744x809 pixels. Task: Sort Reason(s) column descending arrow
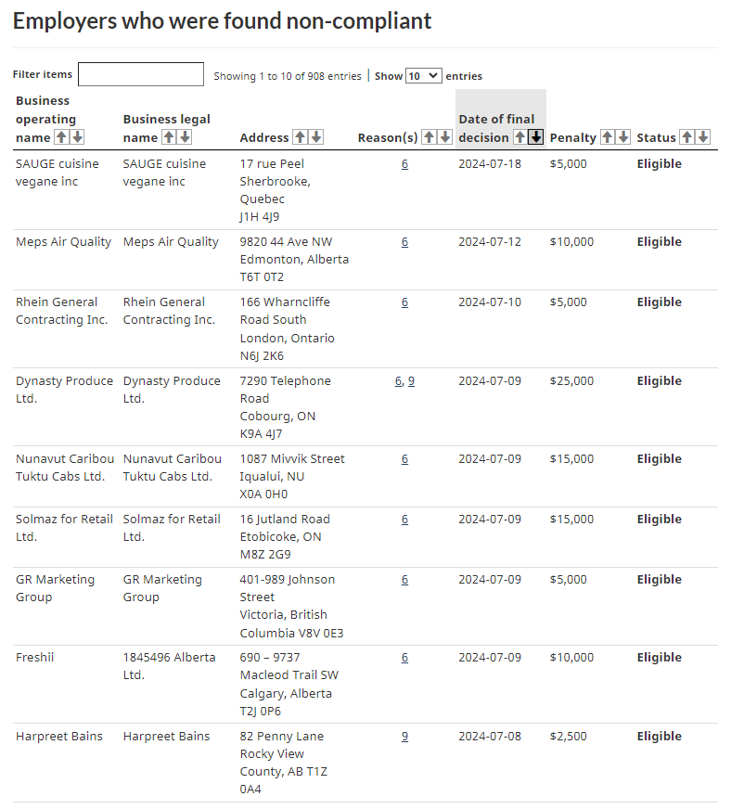(x=444, y=137)
